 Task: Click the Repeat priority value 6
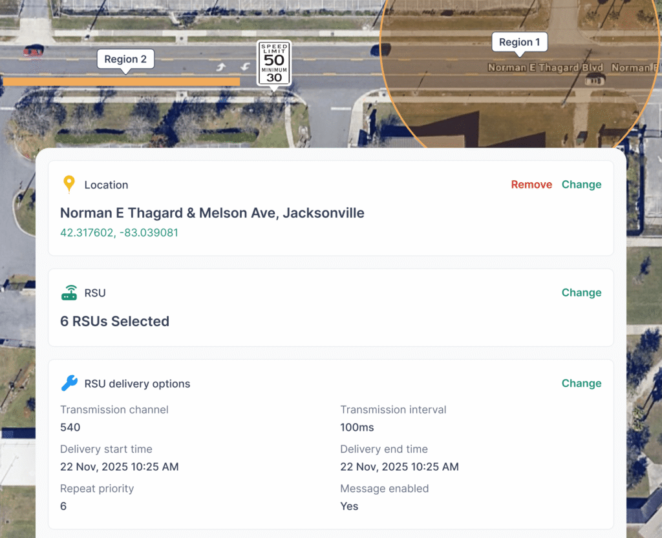pyautogui.click(x=63, y=506)
